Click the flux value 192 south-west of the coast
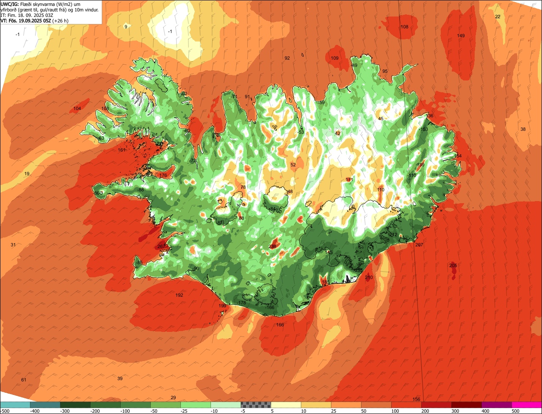Viewport: 542px width, 414px height. click(179, 295)
